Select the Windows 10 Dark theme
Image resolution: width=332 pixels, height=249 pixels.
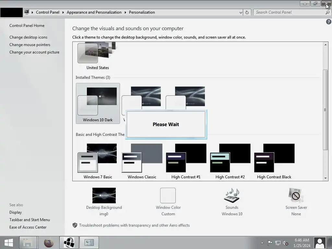pos(98,103)
